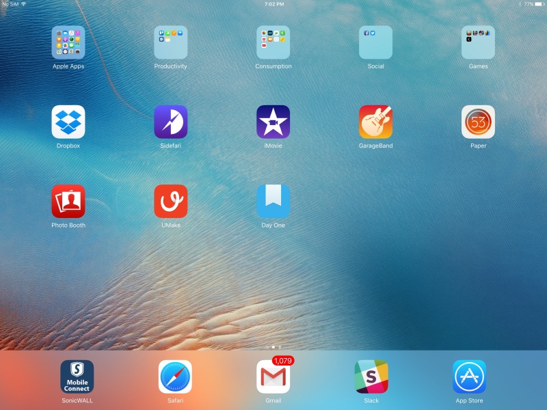Open the Day One journal app
Viewport: 547px width, 410px height.
coord(273,201)
